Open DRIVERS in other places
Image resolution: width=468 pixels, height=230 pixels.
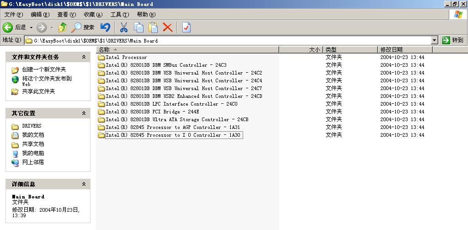coord(32,126)
